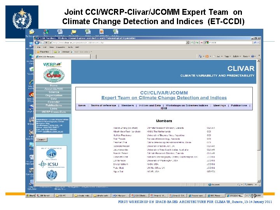Open the Edit menu

(45, 47)
